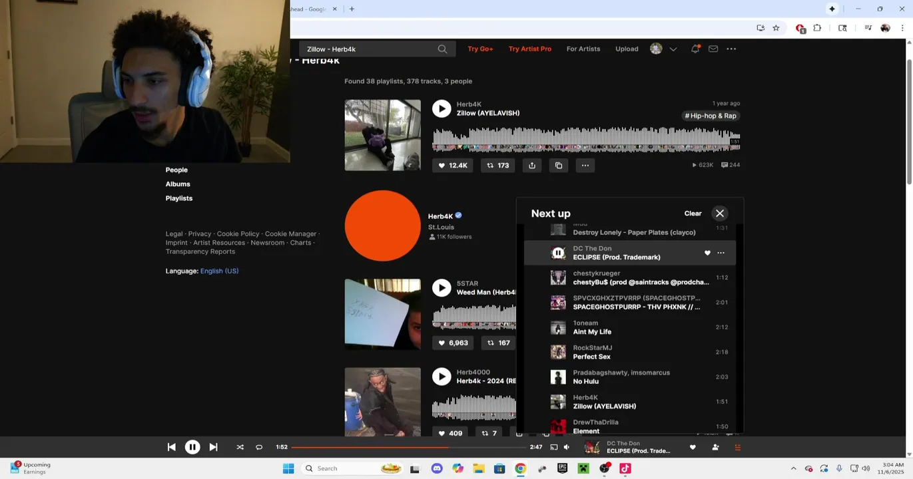Image resolution: width=913 pixels, height=479 pixels.
Task: Repost the Herb4k - 2024 track showing 7
Action: tap(489, 433)
